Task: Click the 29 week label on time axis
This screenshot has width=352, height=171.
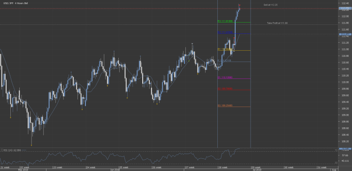Action: (257, 167)
